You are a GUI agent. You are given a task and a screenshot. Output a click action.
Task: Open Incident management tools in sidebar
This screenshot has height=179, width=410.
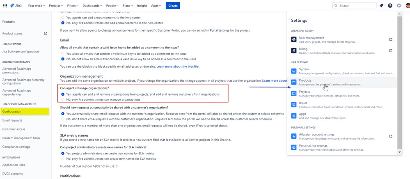click(x=21, y=138)
